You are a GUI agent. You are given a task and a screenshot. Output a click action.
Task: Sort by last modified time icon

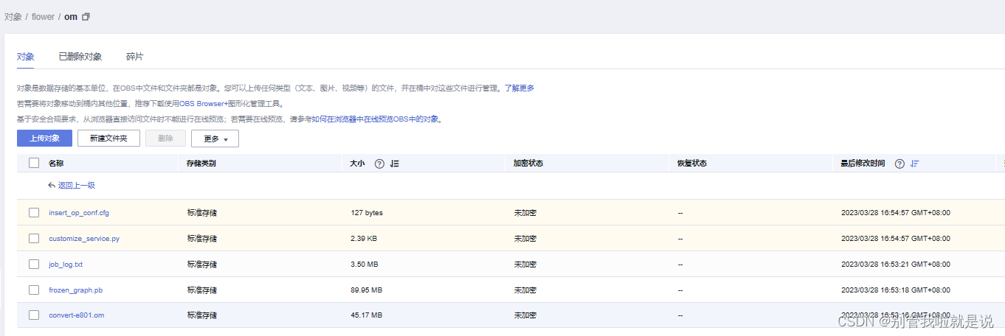point(915,164)
